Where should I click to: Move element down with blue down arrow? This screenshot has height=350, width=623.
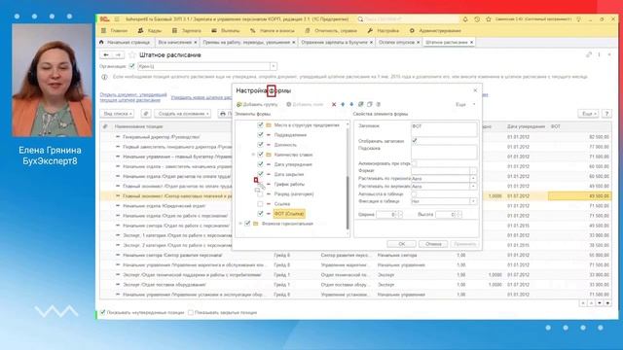(x=351, y=104)
